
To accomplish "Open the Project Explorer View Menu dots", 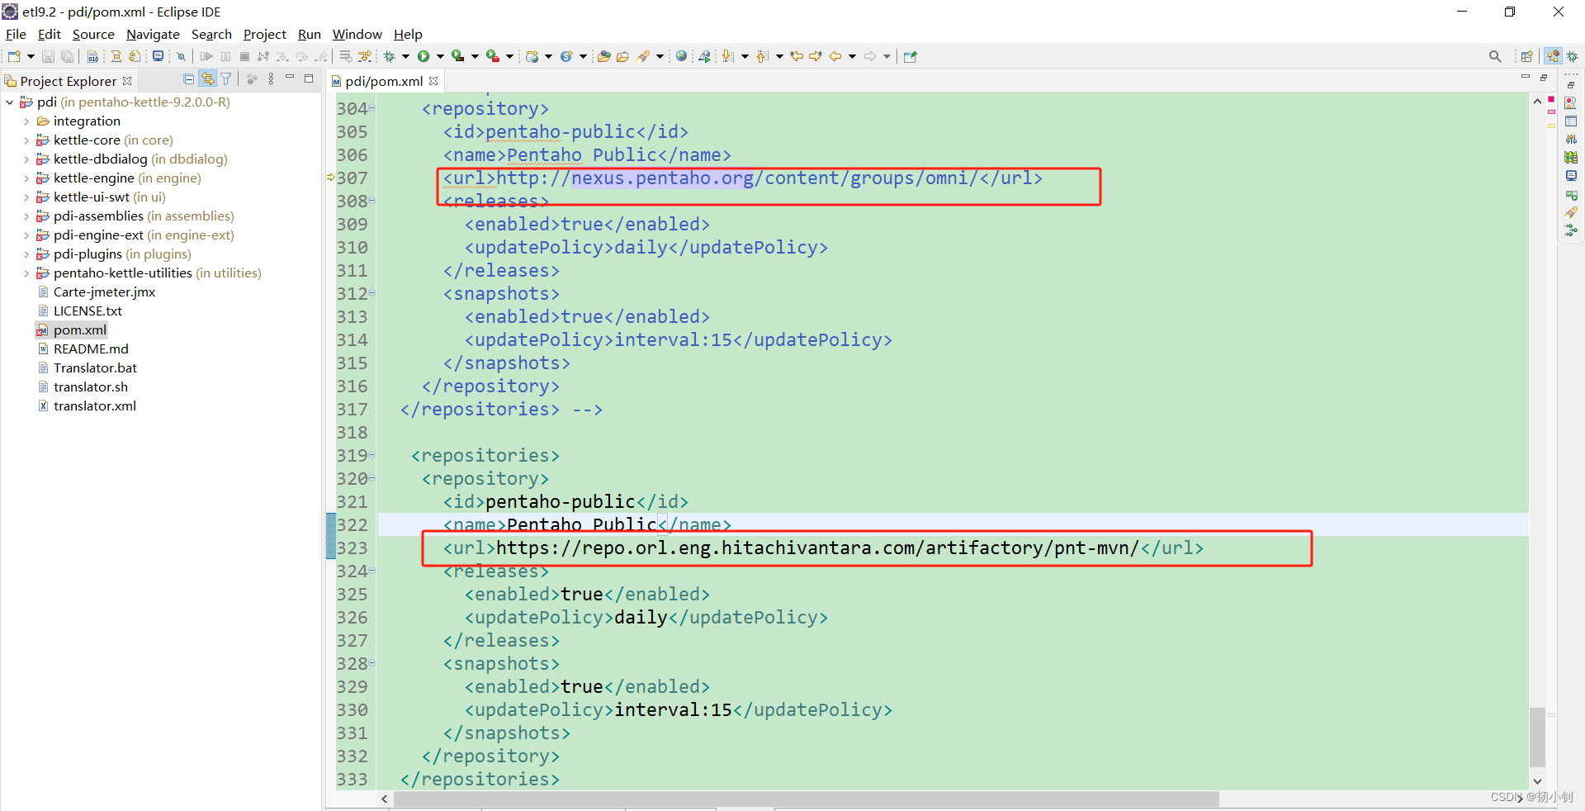I will click(x=271, y=79).
